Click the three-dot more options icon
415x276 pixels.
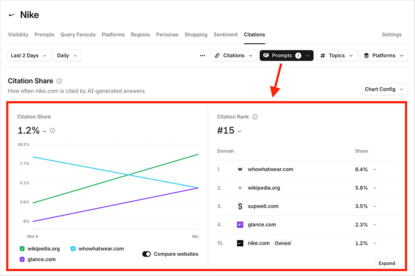tap(203, 56)
